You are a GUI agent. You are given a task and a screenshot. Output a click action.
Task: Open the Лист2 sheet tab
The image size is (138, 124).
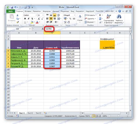30,113
